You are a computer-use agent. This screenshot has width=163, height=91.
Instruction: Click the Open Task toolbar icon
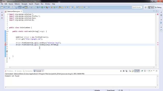62,7
